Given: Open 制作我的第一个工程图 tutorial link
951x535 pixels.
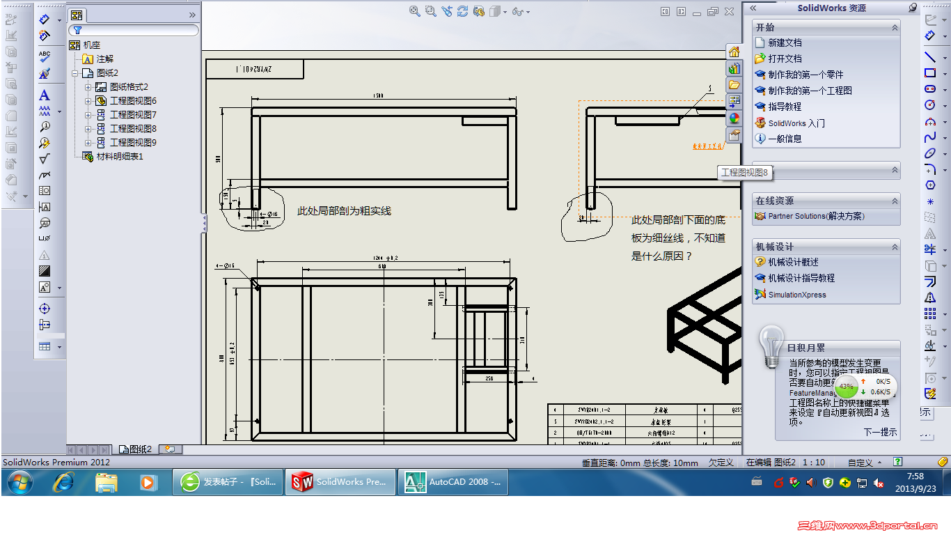Looking at the screenshot, I should pos(810,91).
